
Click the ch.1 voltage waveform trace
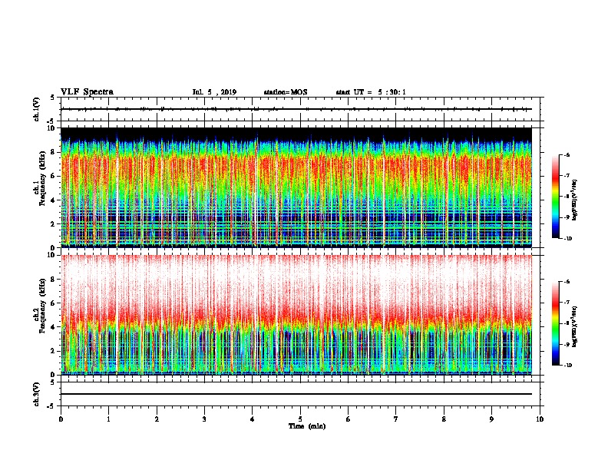pos(296,109)
